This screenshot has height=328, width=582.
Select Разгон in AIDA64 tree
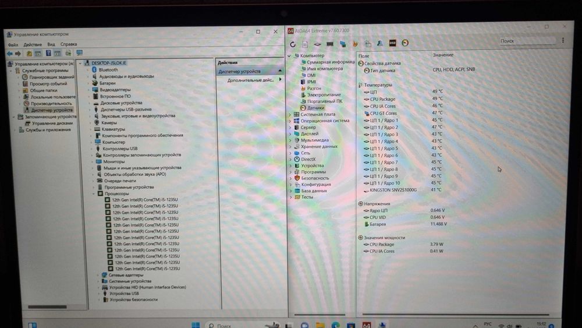314,89
